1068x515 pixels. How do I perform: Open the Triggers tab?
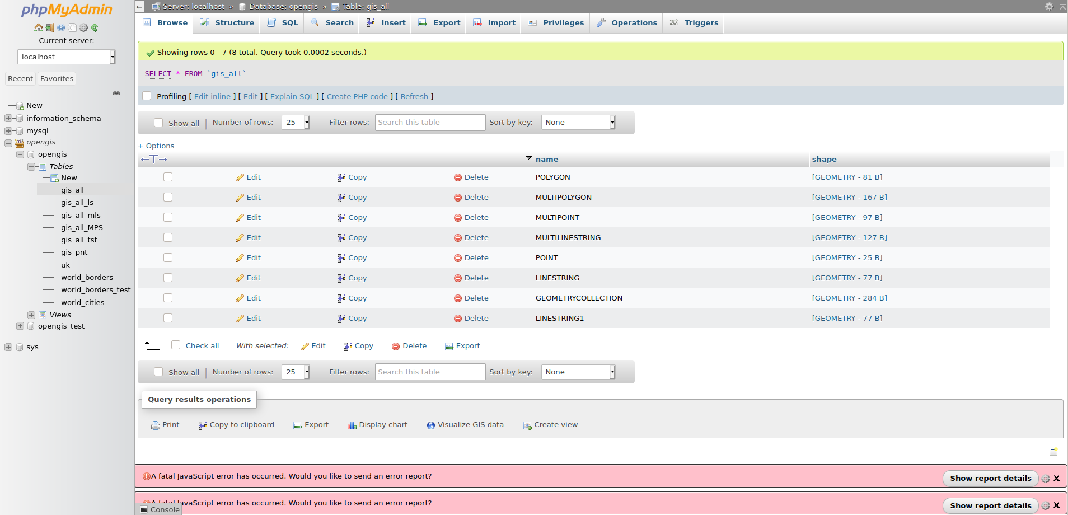coord(694,23)
